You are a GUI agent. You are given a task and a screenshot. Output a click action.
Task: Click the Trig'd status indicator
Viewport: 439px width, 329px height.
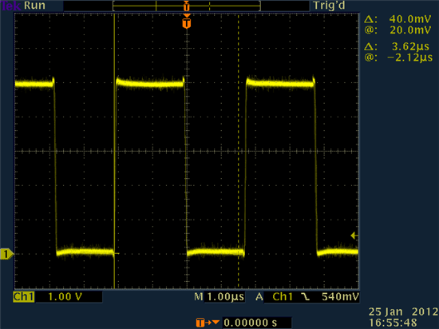pyautogui.click(x=329, y=6)
